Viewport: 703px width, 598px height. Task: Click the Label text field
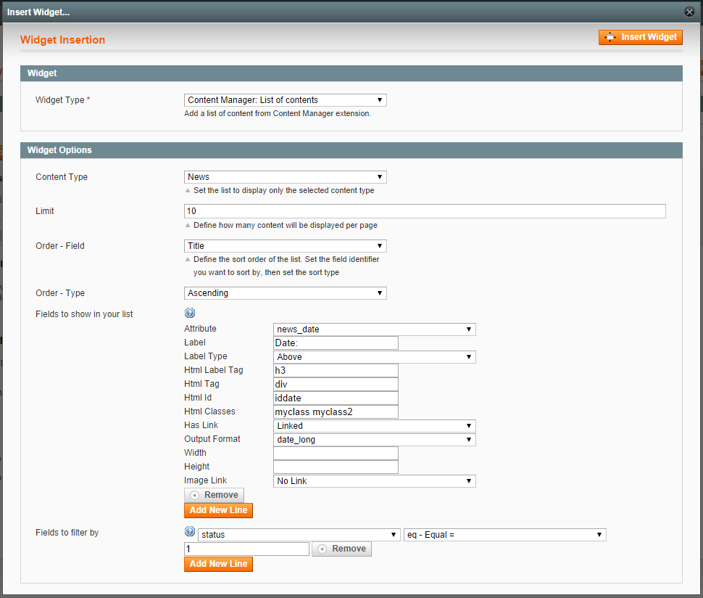[336, 343]
